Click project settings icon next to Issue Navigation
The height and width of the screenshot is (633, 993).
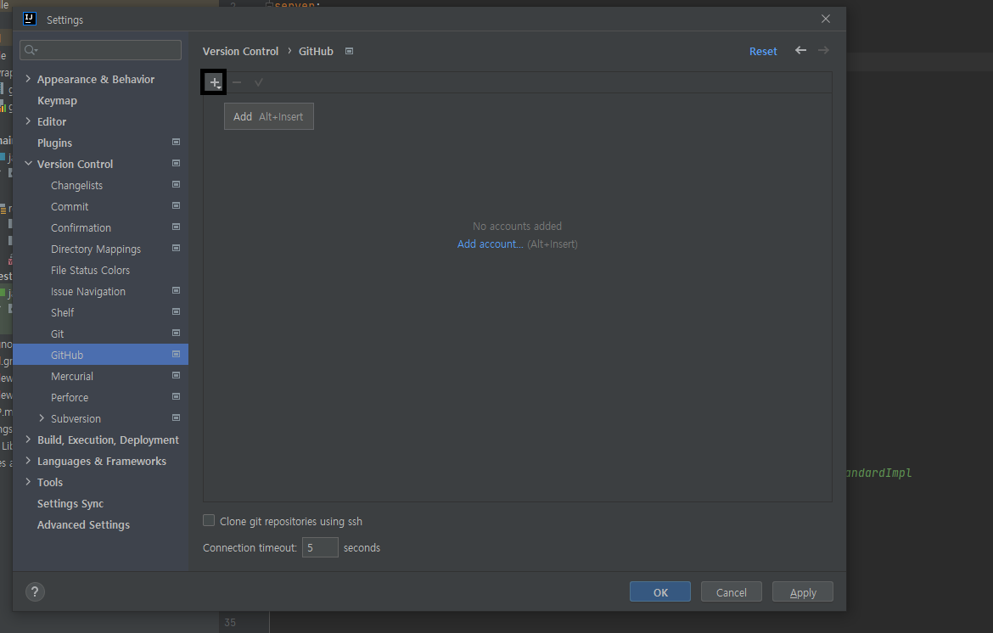(176, 290)
